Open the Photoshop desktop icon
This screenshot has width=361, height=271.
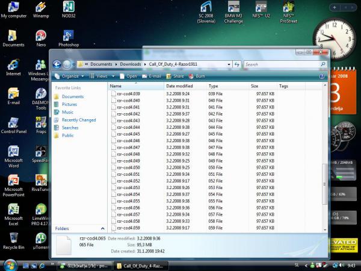click(x=69, y=35)
